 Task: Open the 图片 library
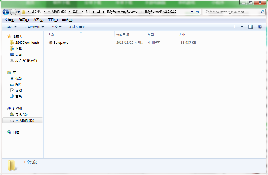tap(19, 85)
